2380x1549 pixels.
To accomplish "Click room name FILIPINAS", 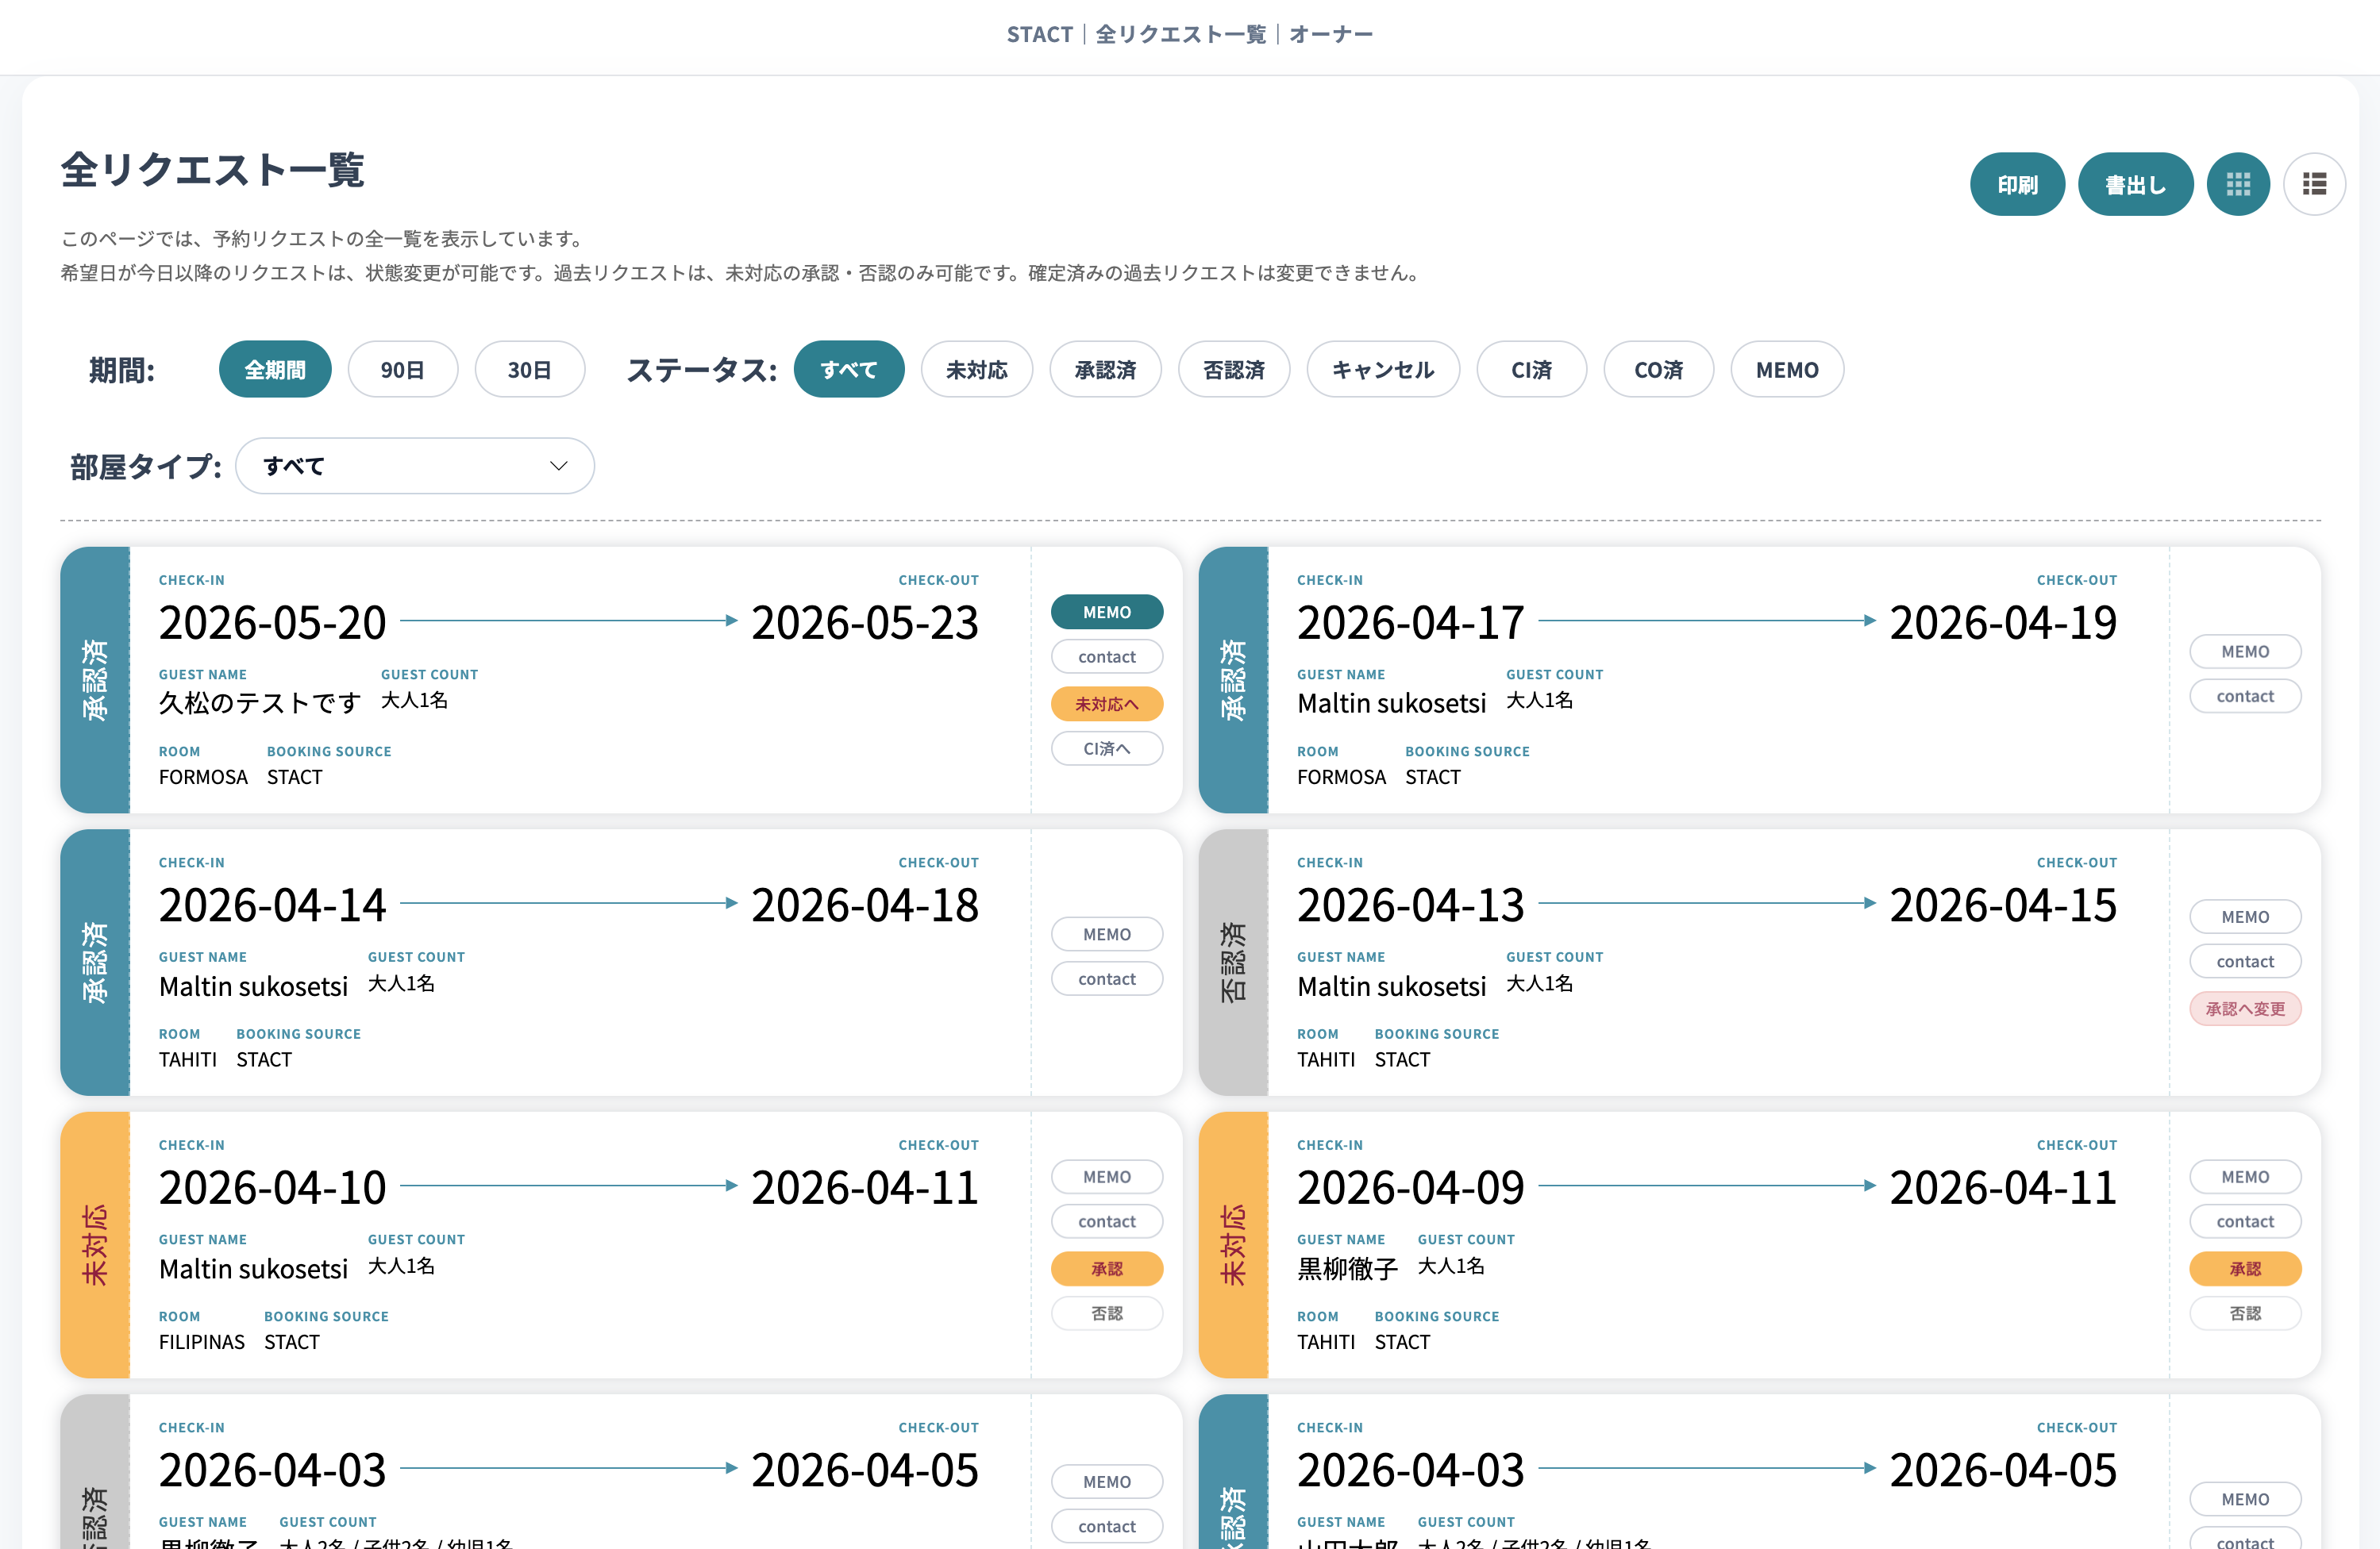I will tap(202, 1342).
